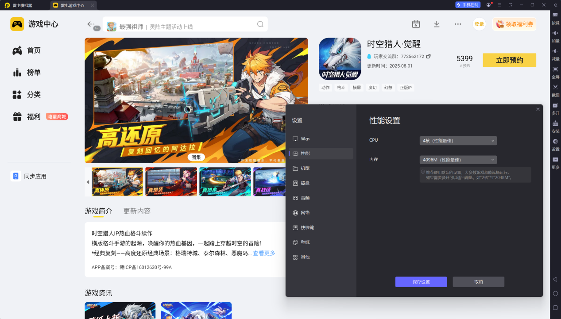This screenshot has height=319, width=561.
Task: Click the 正版IP tag
Action: click(x=406, y=88)
